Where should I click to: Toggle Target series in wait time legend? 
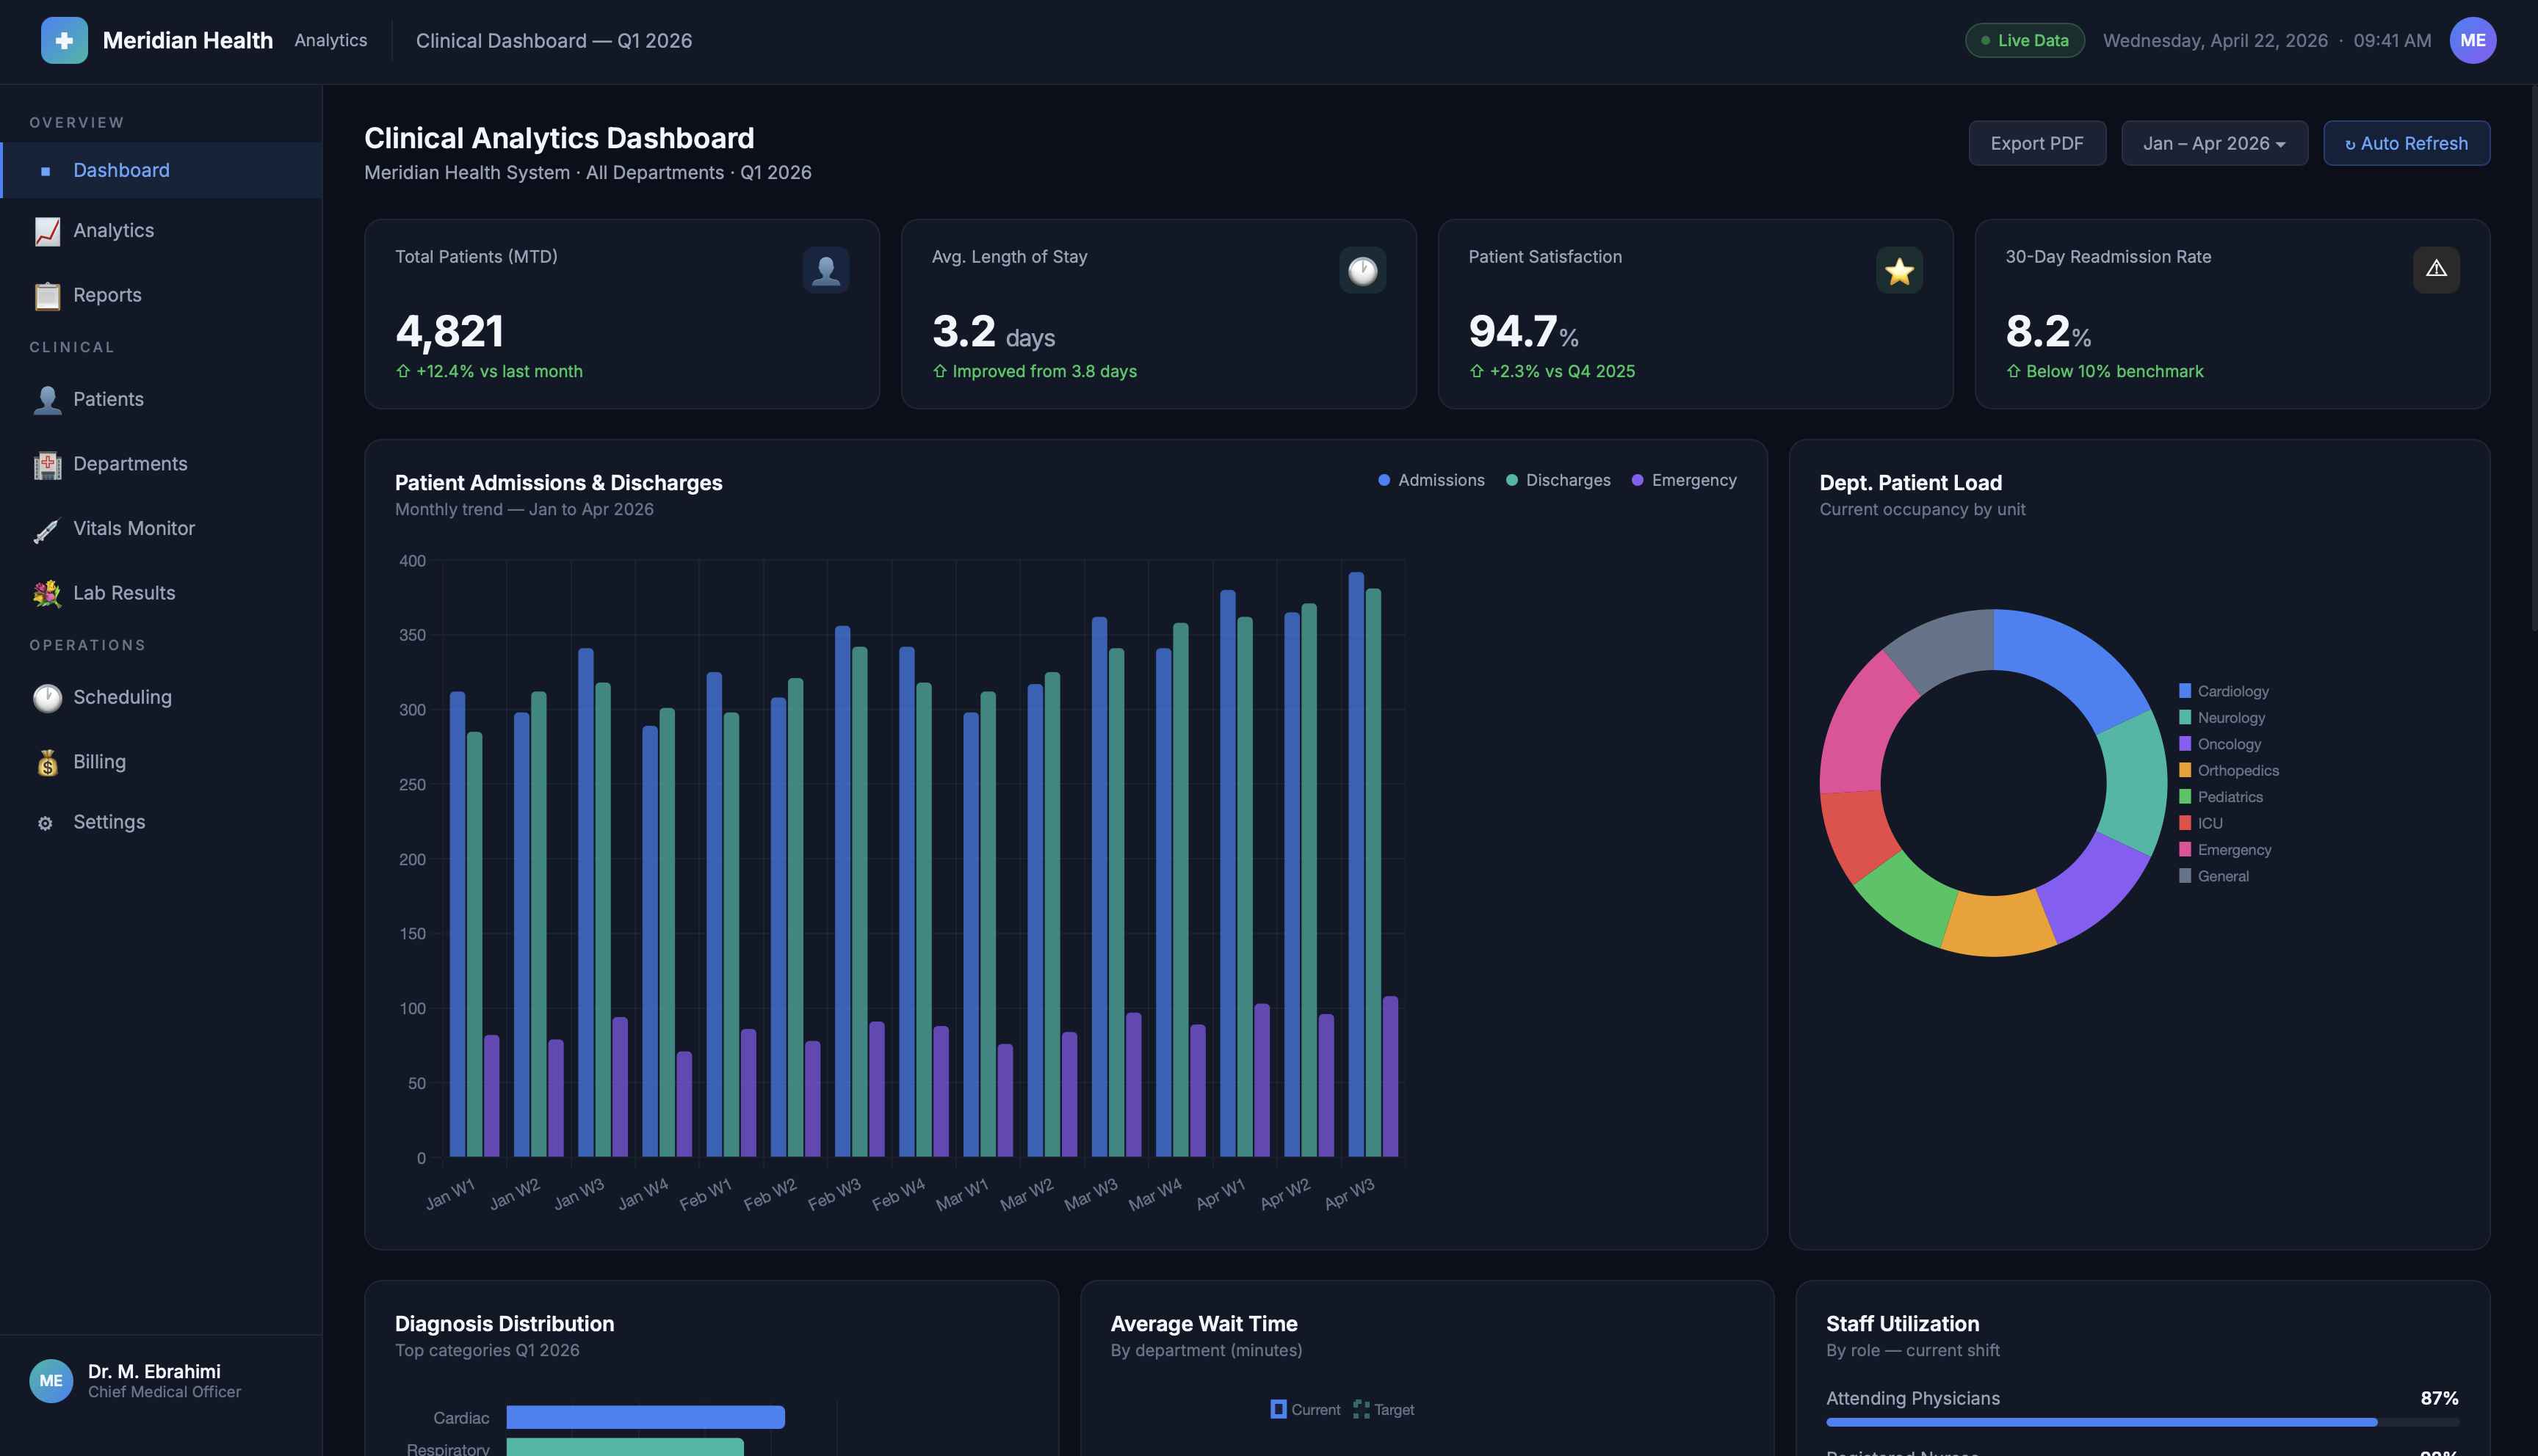[x=1384, y=1409]
